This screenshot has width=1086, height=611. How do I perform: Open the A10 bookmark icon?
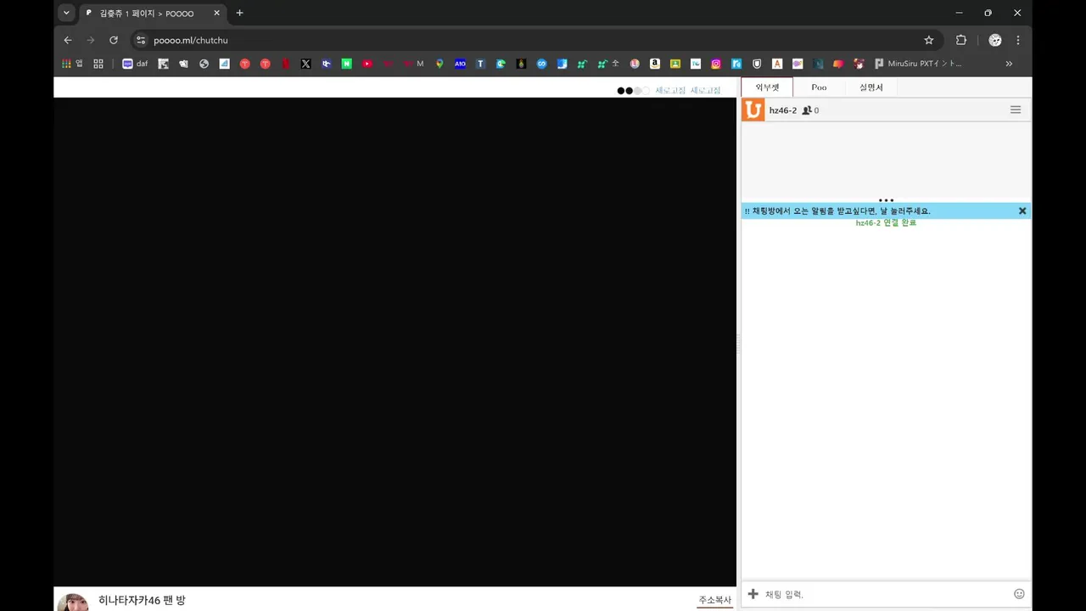point(460,64)
